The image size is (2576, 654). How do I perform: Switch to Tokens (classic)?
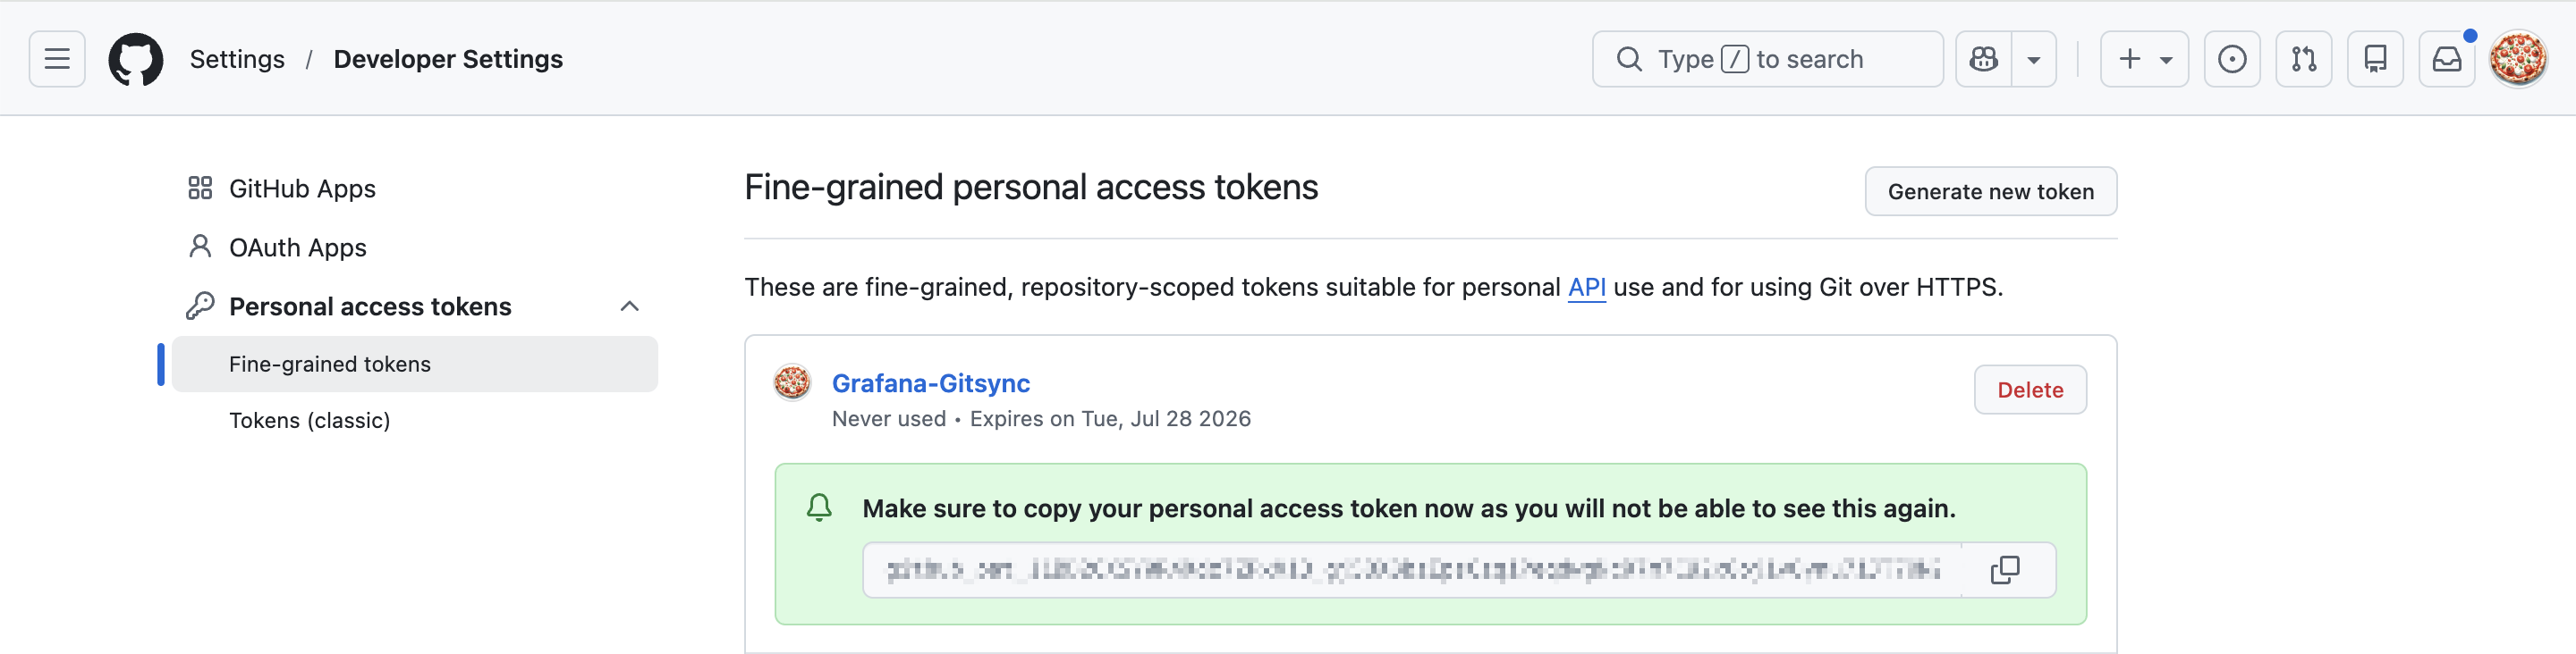(309, 420)
